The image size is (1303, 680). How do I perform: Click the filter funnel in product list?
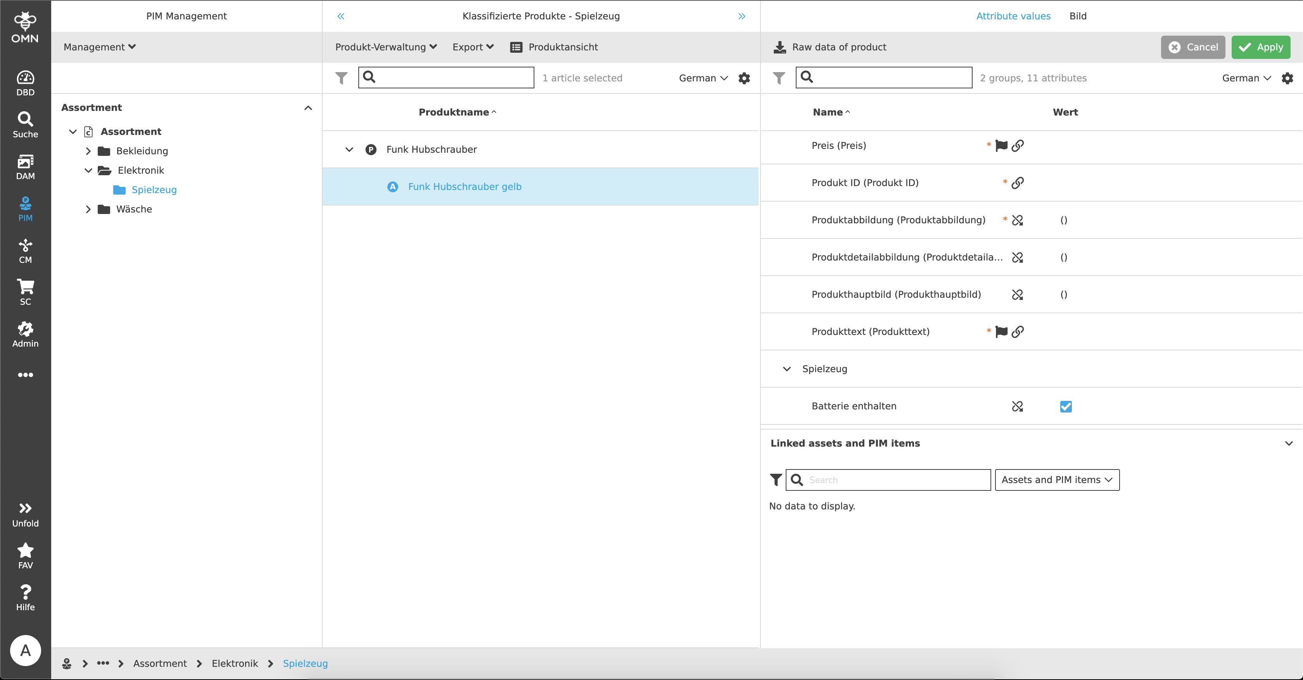(x=341, y=78)
